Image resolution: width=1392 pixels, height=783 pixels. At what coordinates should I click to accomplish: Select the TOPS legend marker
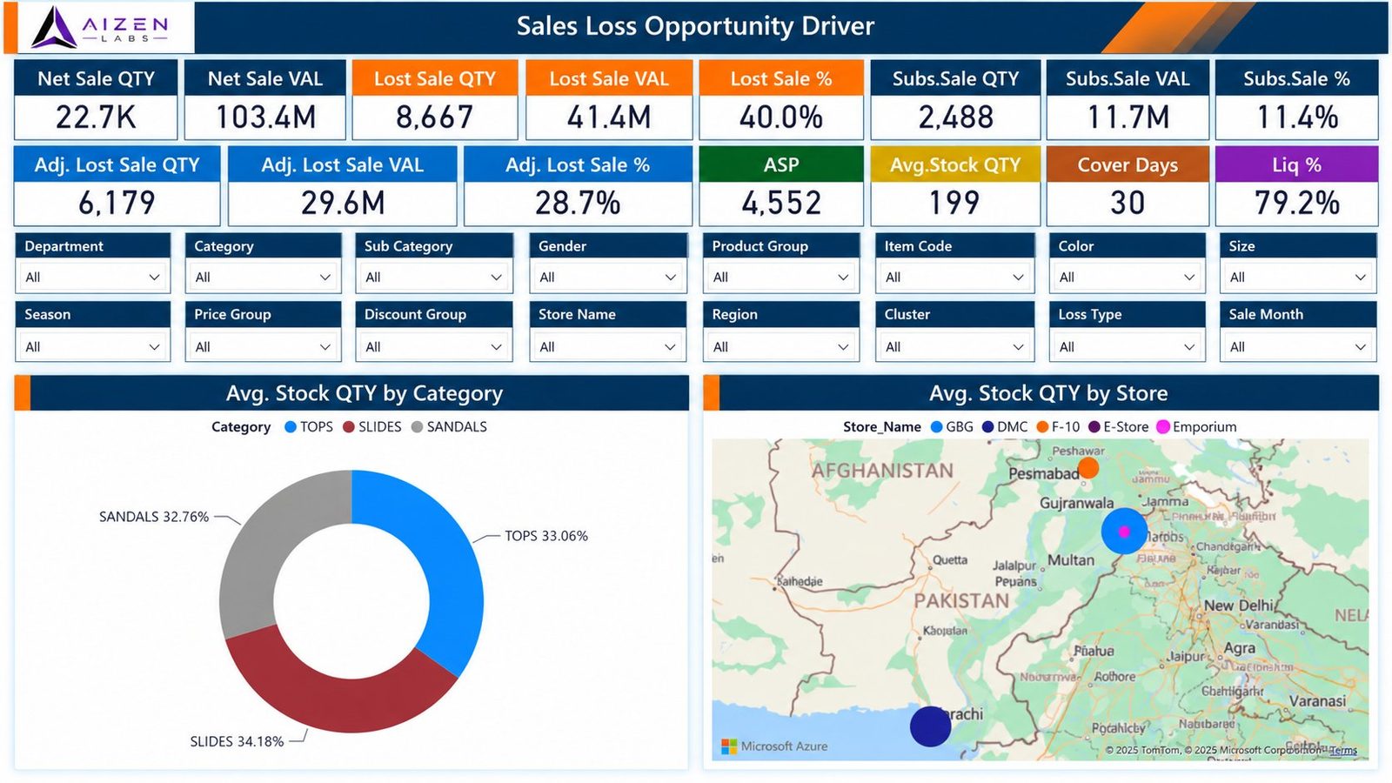[291, 427]
